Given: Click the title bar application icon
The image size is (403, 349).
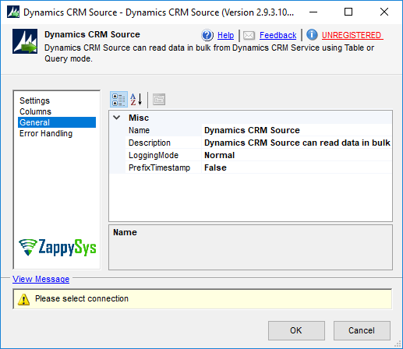Looking at the screenshot, I should click(x=13, y=12).
